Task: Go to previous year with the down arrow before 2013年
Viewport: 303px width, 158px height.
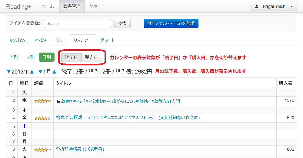Action: coord(9,72)
